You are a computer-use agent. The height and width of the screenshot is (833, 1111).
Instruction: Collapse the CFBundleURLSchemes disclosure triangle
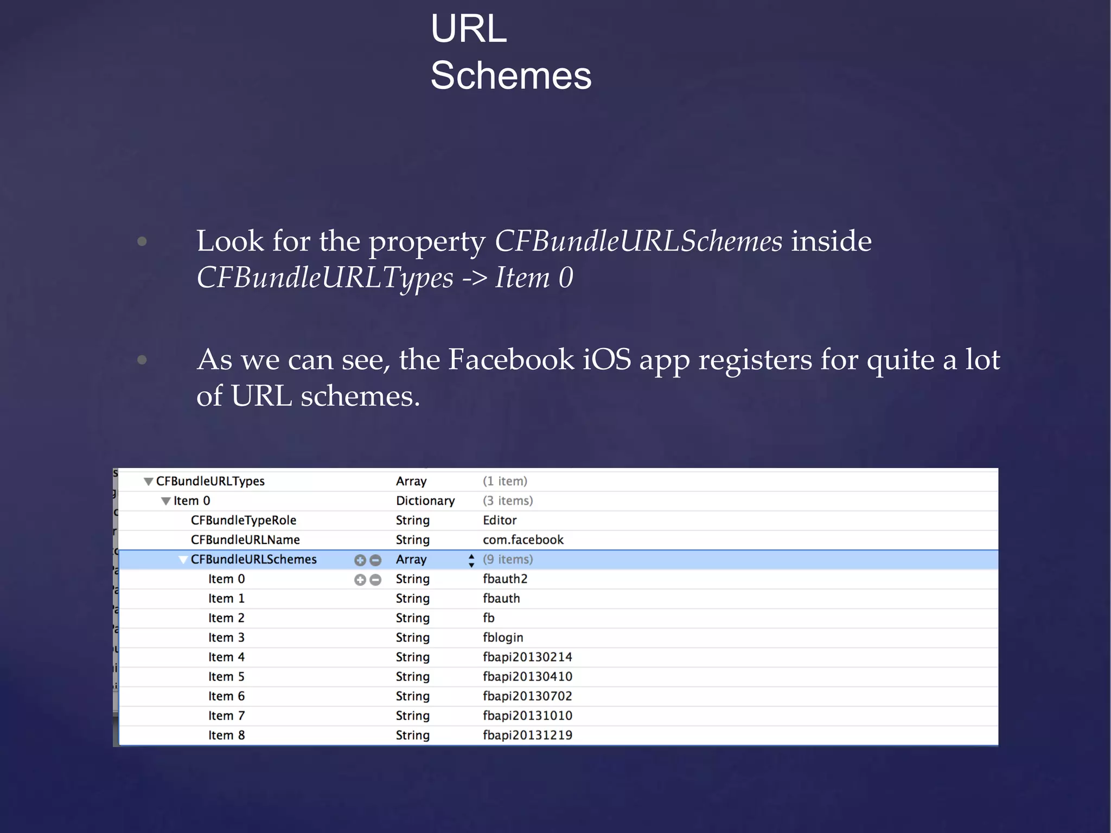pyautogui.click(x=183, y=560)
